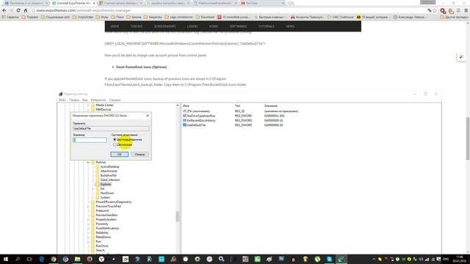Show hidden system tray icons
Image resolution: width=470 pixels, height=264 pixels.
click(374, 259)
